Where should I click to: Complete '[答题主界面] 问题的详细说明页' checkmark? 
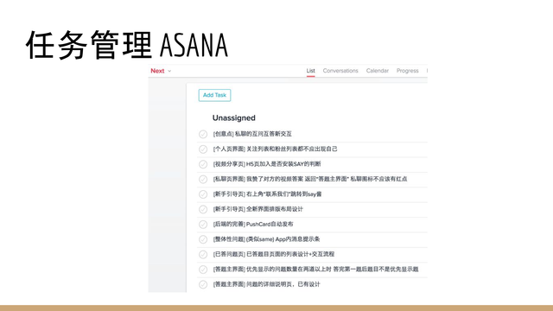coord(203,284)
